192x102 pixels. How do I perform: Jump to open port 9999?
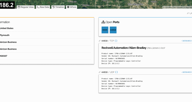pos(105,30)
